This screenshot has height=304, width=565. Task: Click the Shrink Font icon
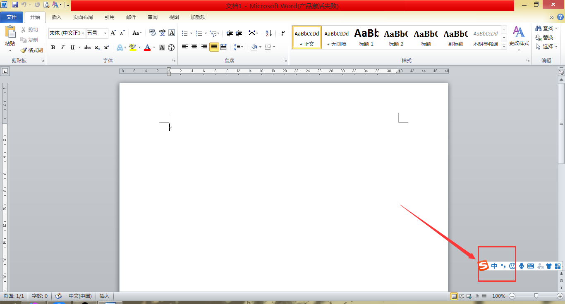pyautogui.click(x=122, y=33)
